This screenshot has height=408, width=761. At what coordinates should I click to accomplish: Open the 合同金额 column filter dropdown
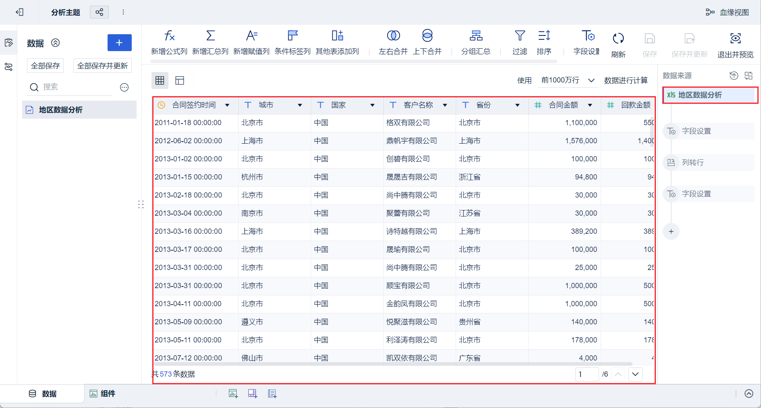pos(591,105)
